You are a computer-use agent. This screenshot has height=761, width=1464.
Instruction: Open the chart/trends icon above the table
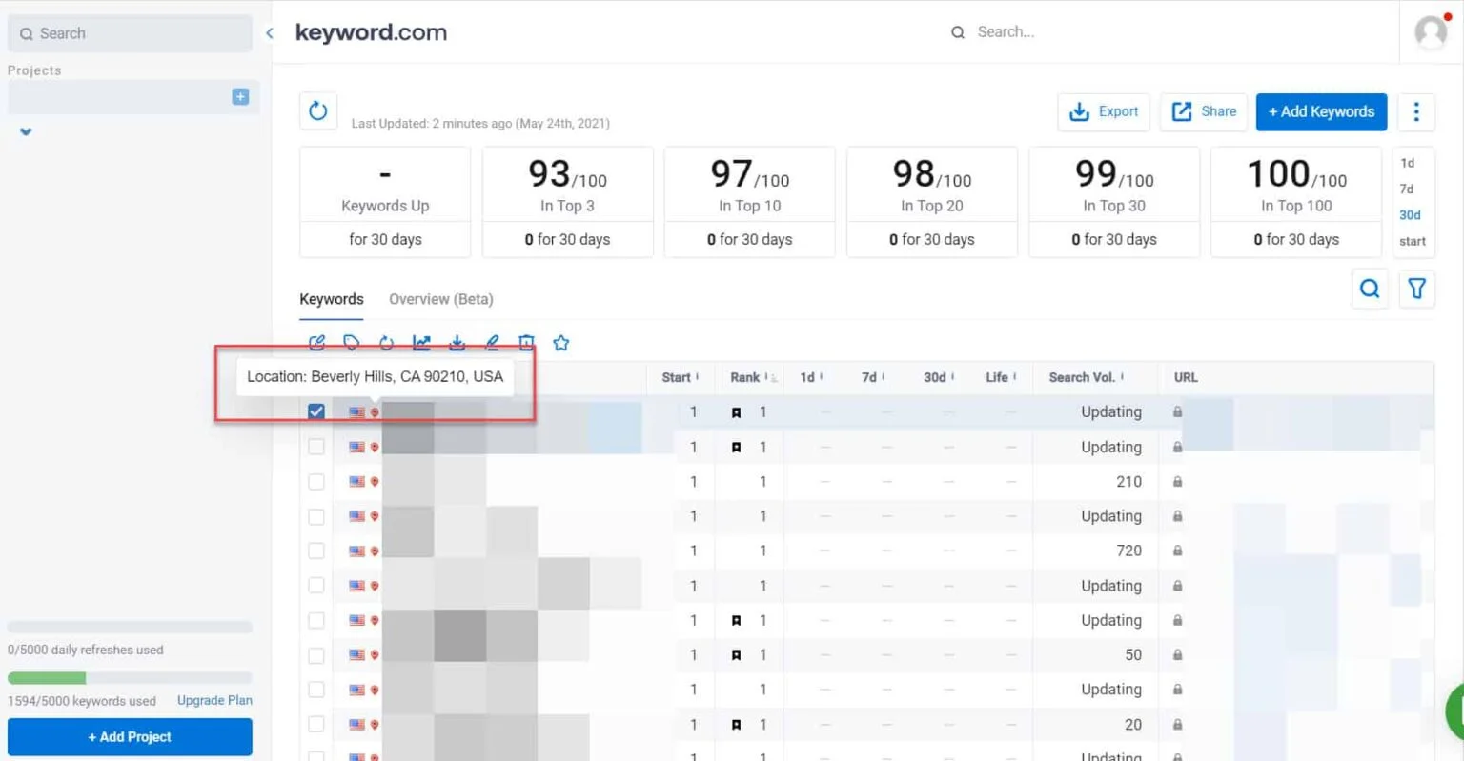pyautogui.click(x=421, y=342)
